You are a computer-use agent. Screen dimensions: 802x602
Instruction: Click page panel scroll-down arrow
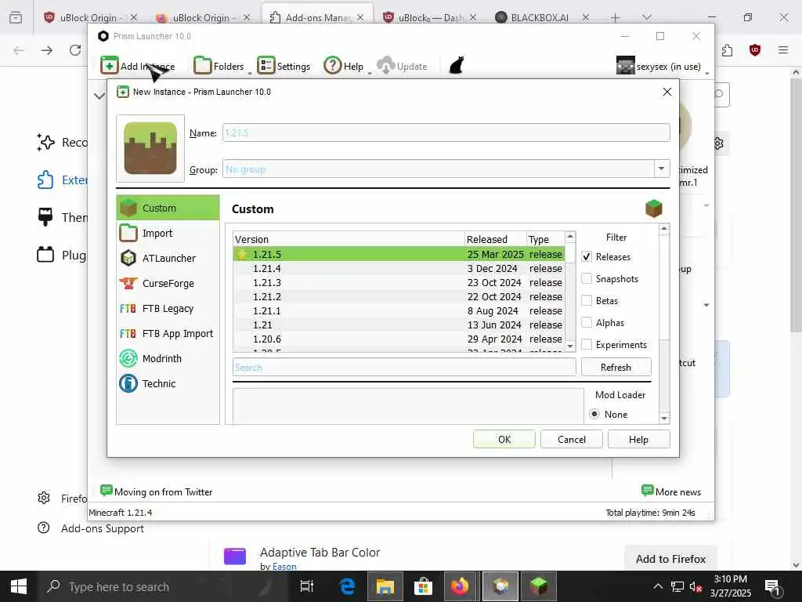point(664,419)
